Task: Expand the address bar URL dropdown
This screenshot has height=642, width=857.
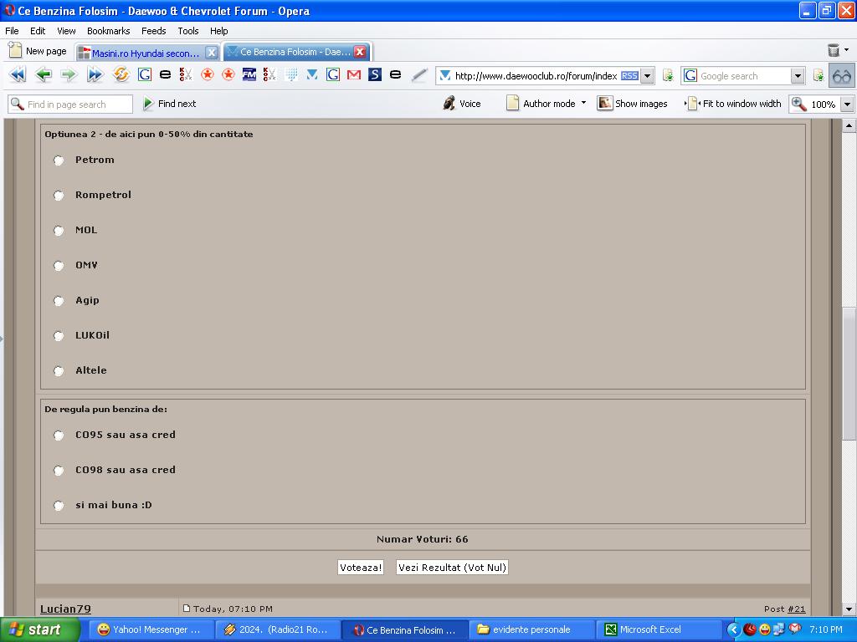Action: click(x=647, y=76)
